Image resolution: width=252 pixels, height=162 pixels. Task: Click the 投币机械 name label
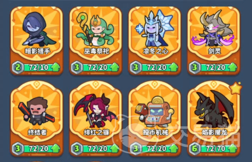point(156,132)
